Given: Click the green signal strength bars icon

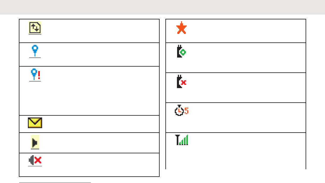Looking at the screenshot, I should tap(182, 140).
